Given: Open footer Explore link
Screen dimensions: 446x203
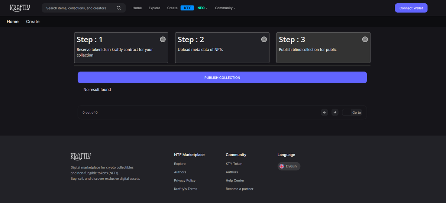Looking at the screenshot, I should 180,164.
